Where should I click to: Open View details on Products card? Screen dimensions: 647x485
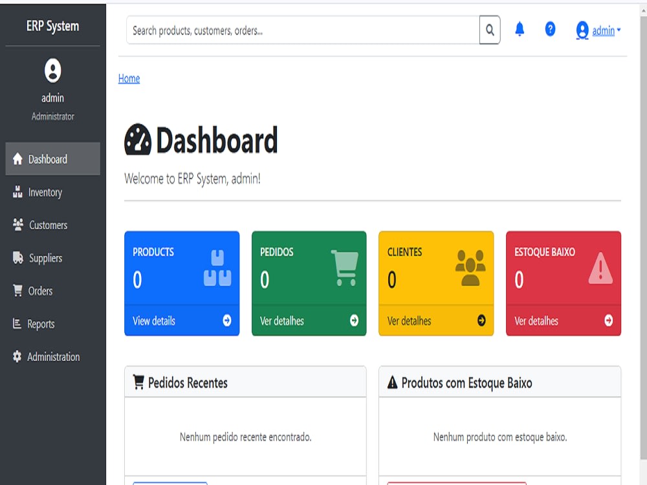pyautogui.click(x=154, y=321)
